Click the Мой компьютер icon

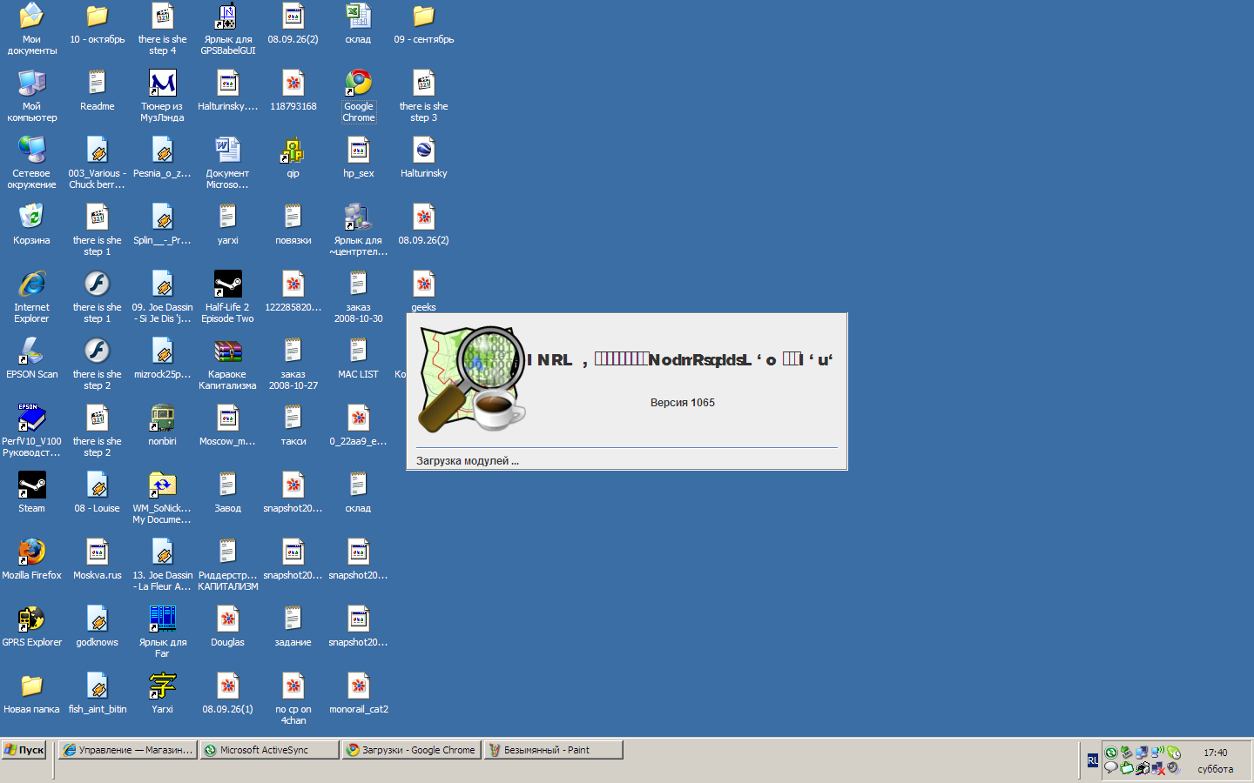click(x=32, y=84)
